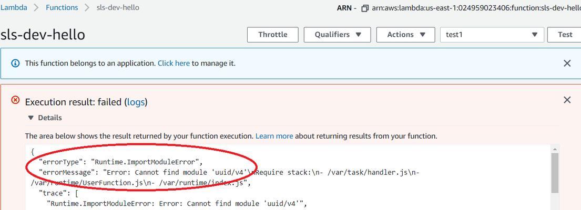Click the function ARN string

476,8
